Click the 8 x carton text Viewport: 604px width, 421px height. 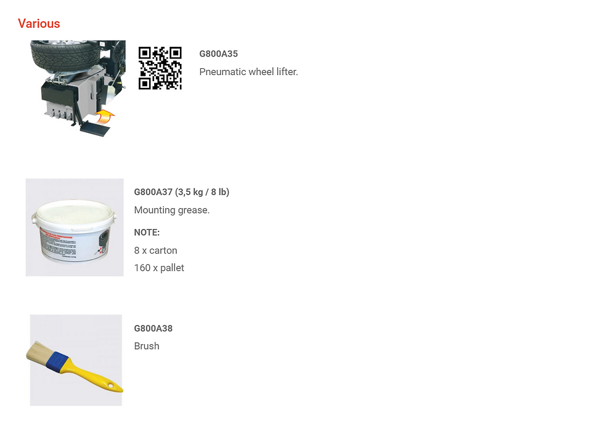point(155,251)
